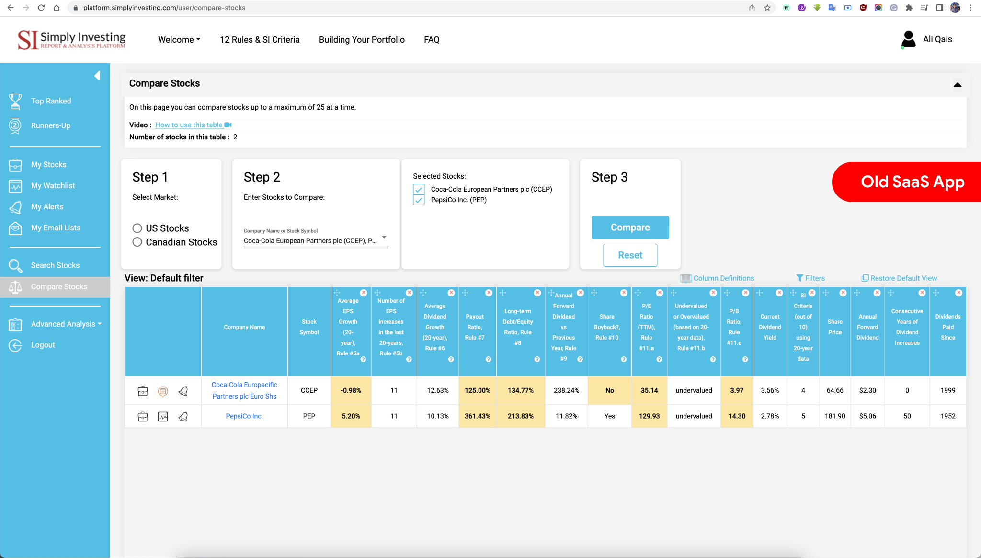Click the user profile avatar icon

pos(908,39)
